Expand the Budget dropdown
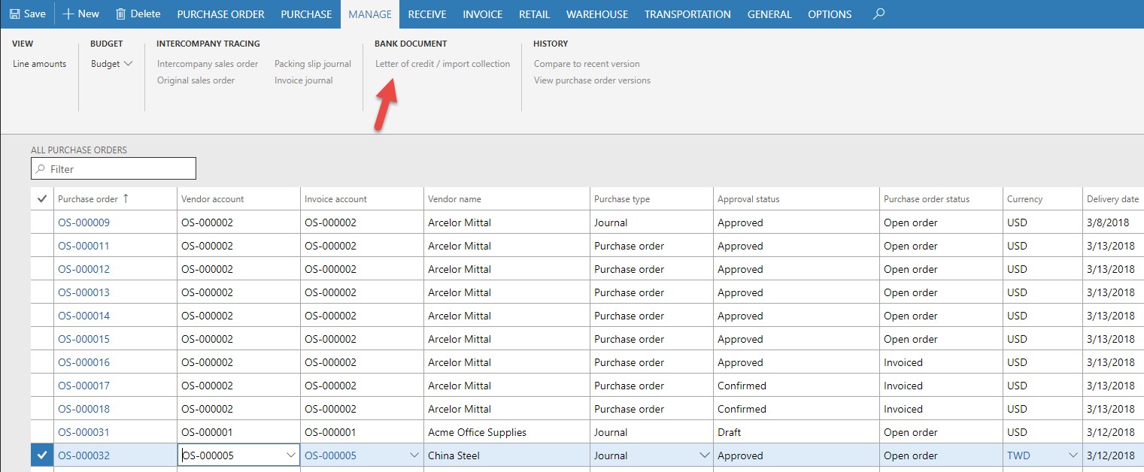The height and width of the screenshot is (472, 1144). (x=128, y=64)
